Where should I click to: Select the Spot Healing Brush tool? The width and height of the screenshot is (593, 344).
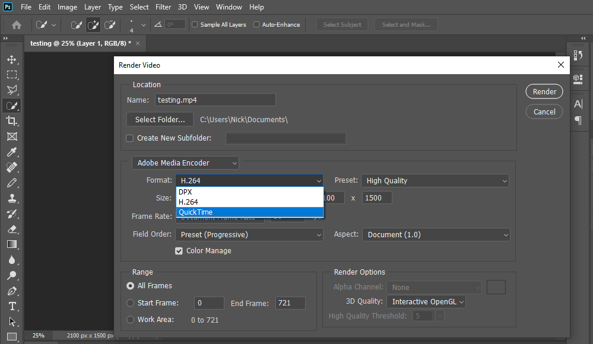point(12,167)
